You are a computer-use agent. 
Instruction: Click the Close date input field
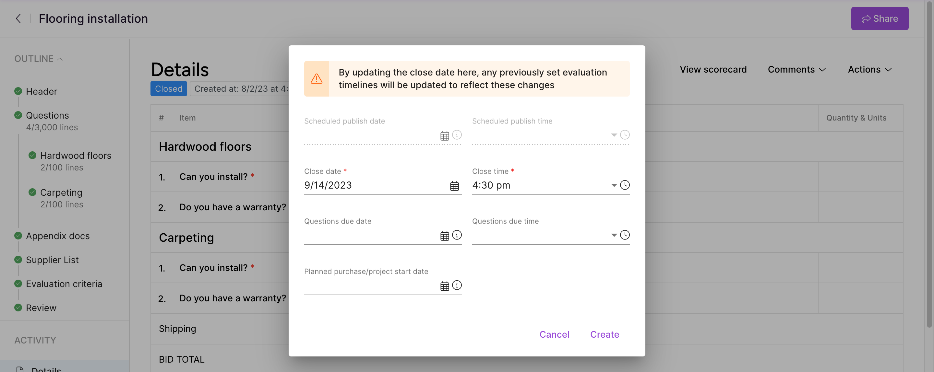point(375,185)
